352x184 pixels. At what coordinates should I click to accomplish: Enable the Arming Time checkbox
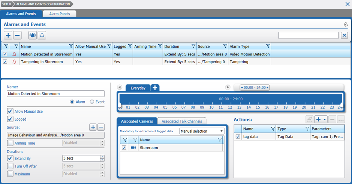pos(10,143)
